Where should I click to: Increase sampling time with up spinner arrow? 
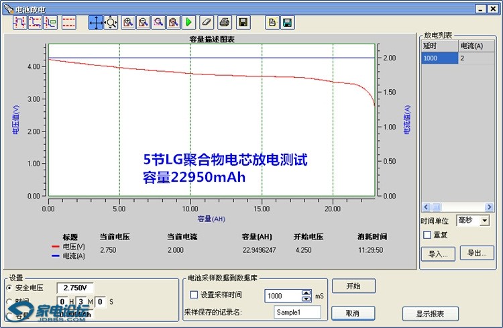[306, 292]
